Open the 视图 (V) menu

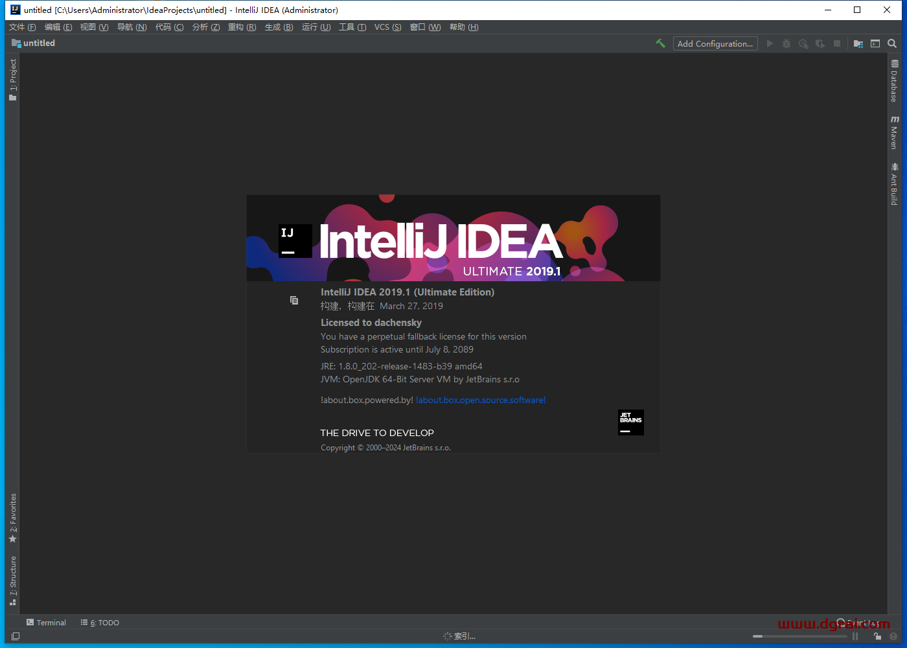click(95, 27)
